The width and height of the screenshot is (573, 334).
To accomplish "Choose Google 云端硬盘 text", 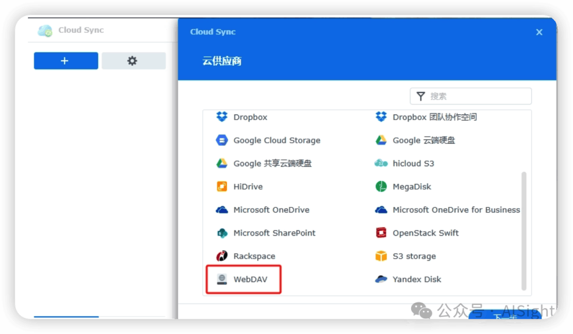I will pyautogui.click(x=423, y=140).
